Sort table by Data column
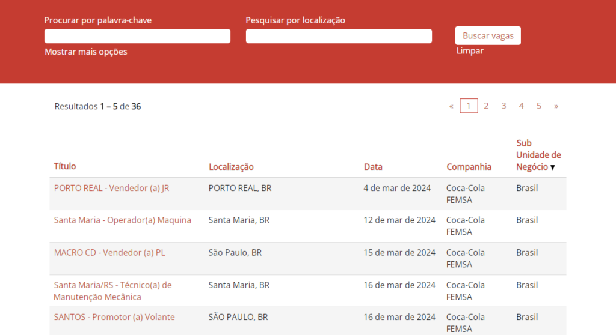This screenshot has width=616, height=335. click(x=373, y=167)
